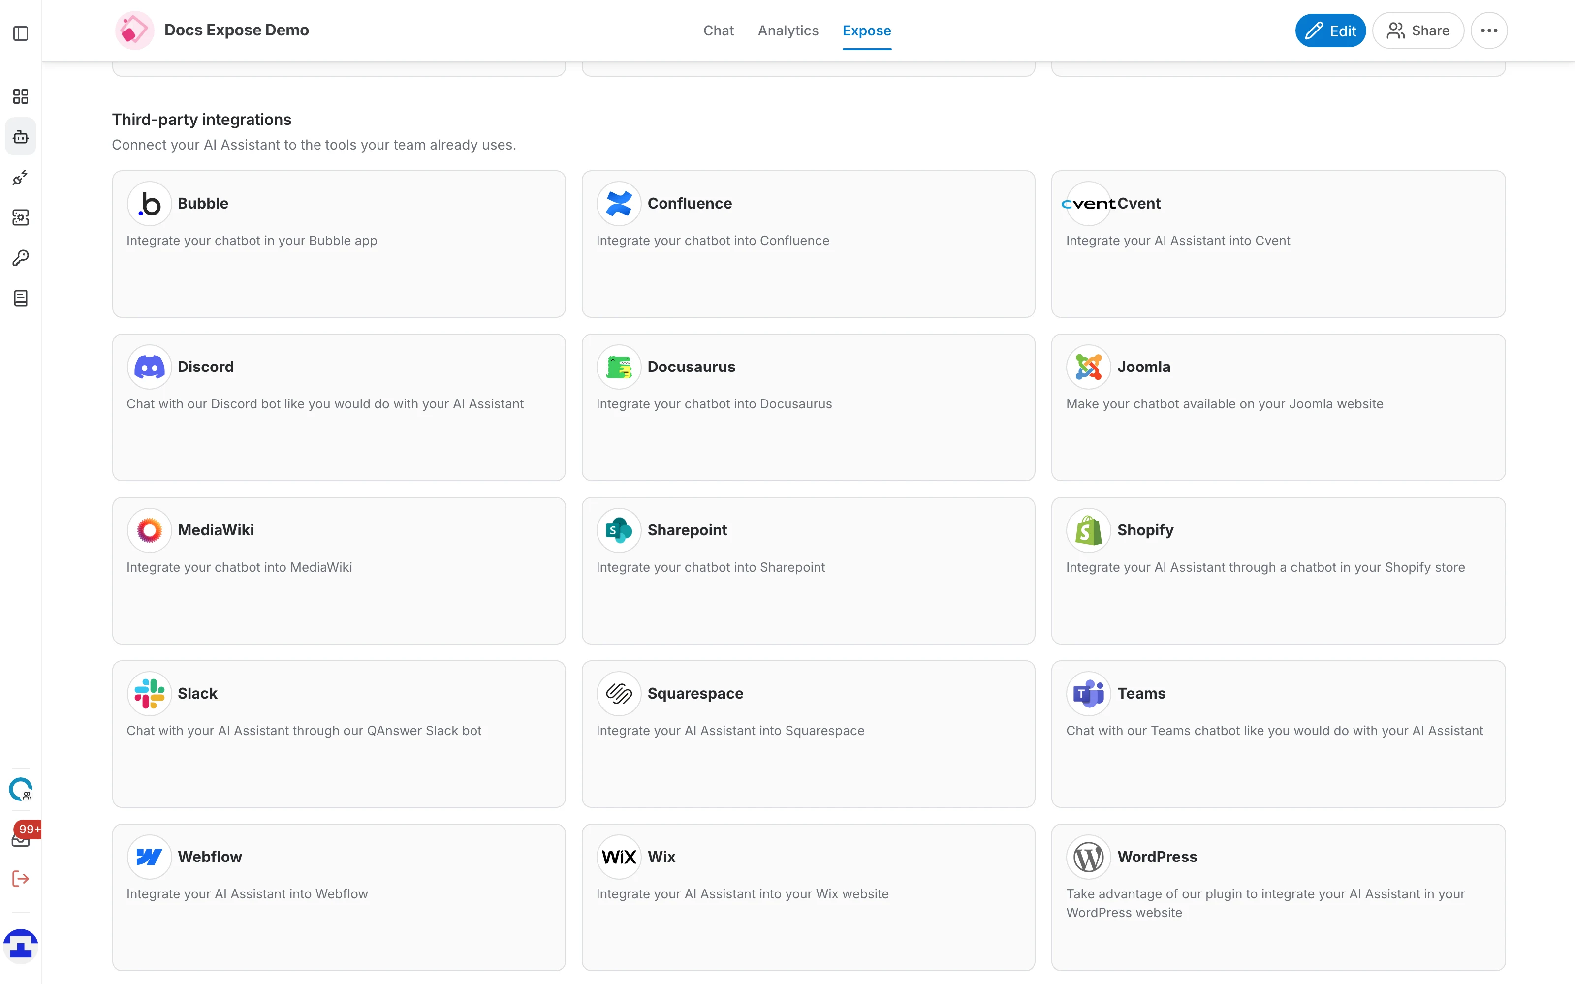Click the Squarespace logo icon
The image size is (1575, 984).
[619, 694]
